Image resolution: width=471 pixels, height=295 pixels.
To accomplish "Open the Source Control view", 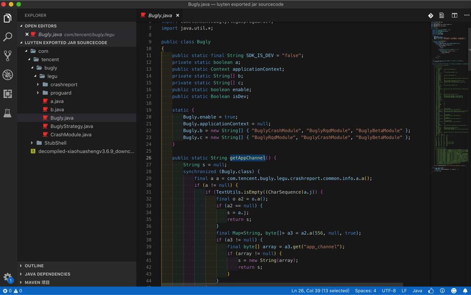I will 8,56.
